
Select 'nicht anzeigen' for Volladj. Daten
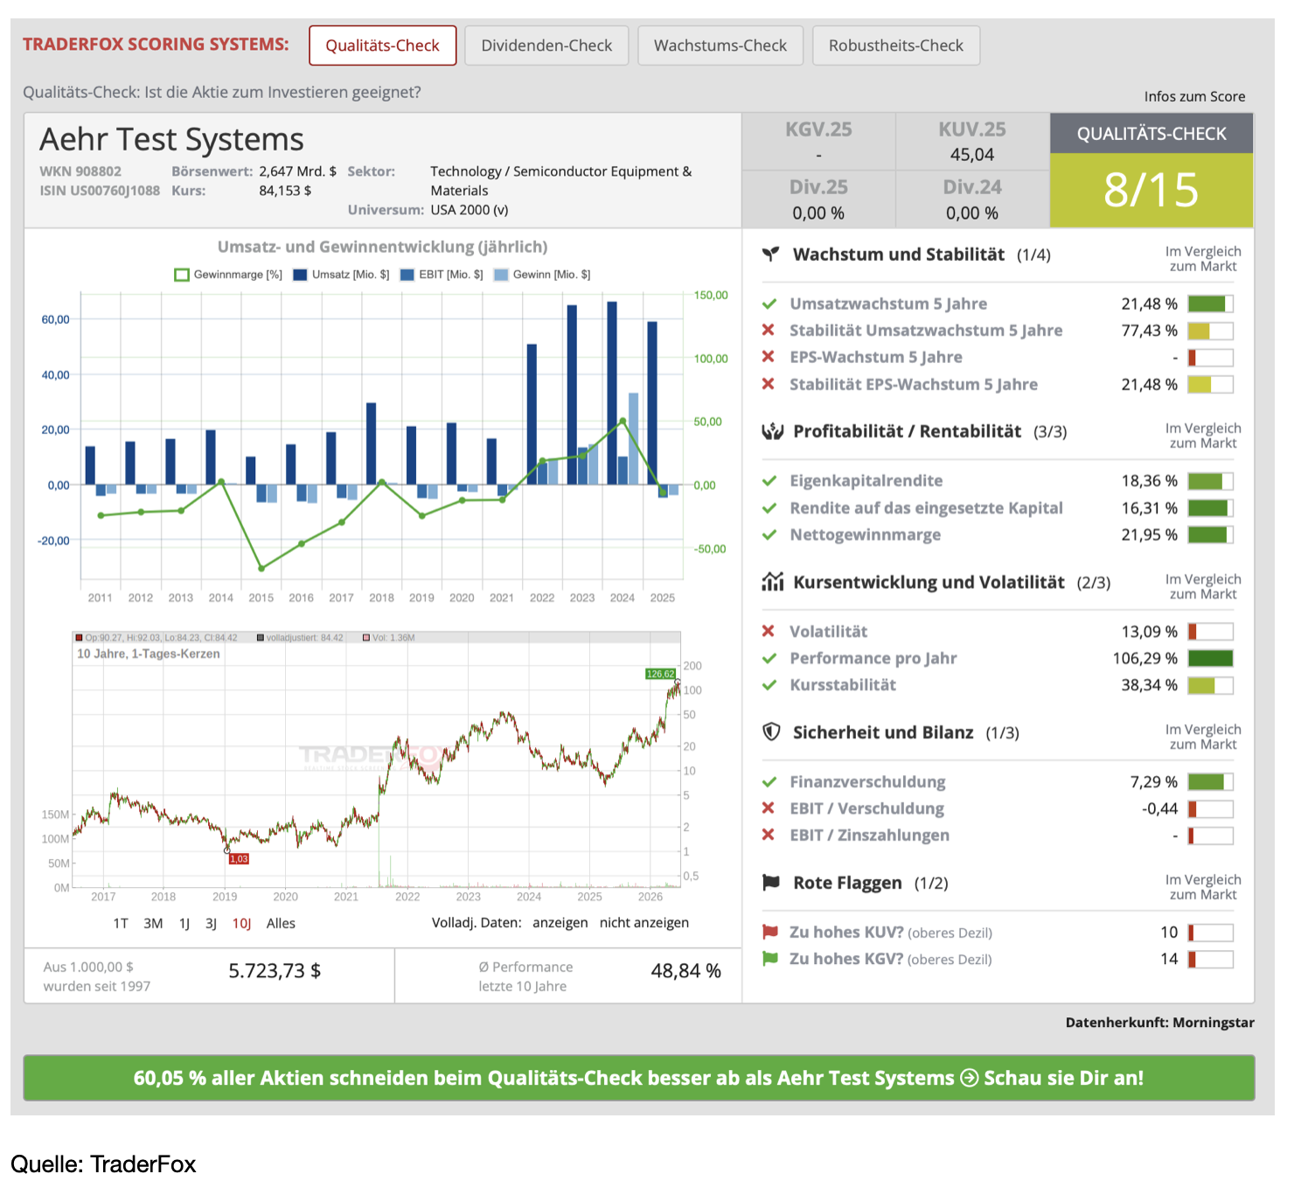tap(644, 923)
